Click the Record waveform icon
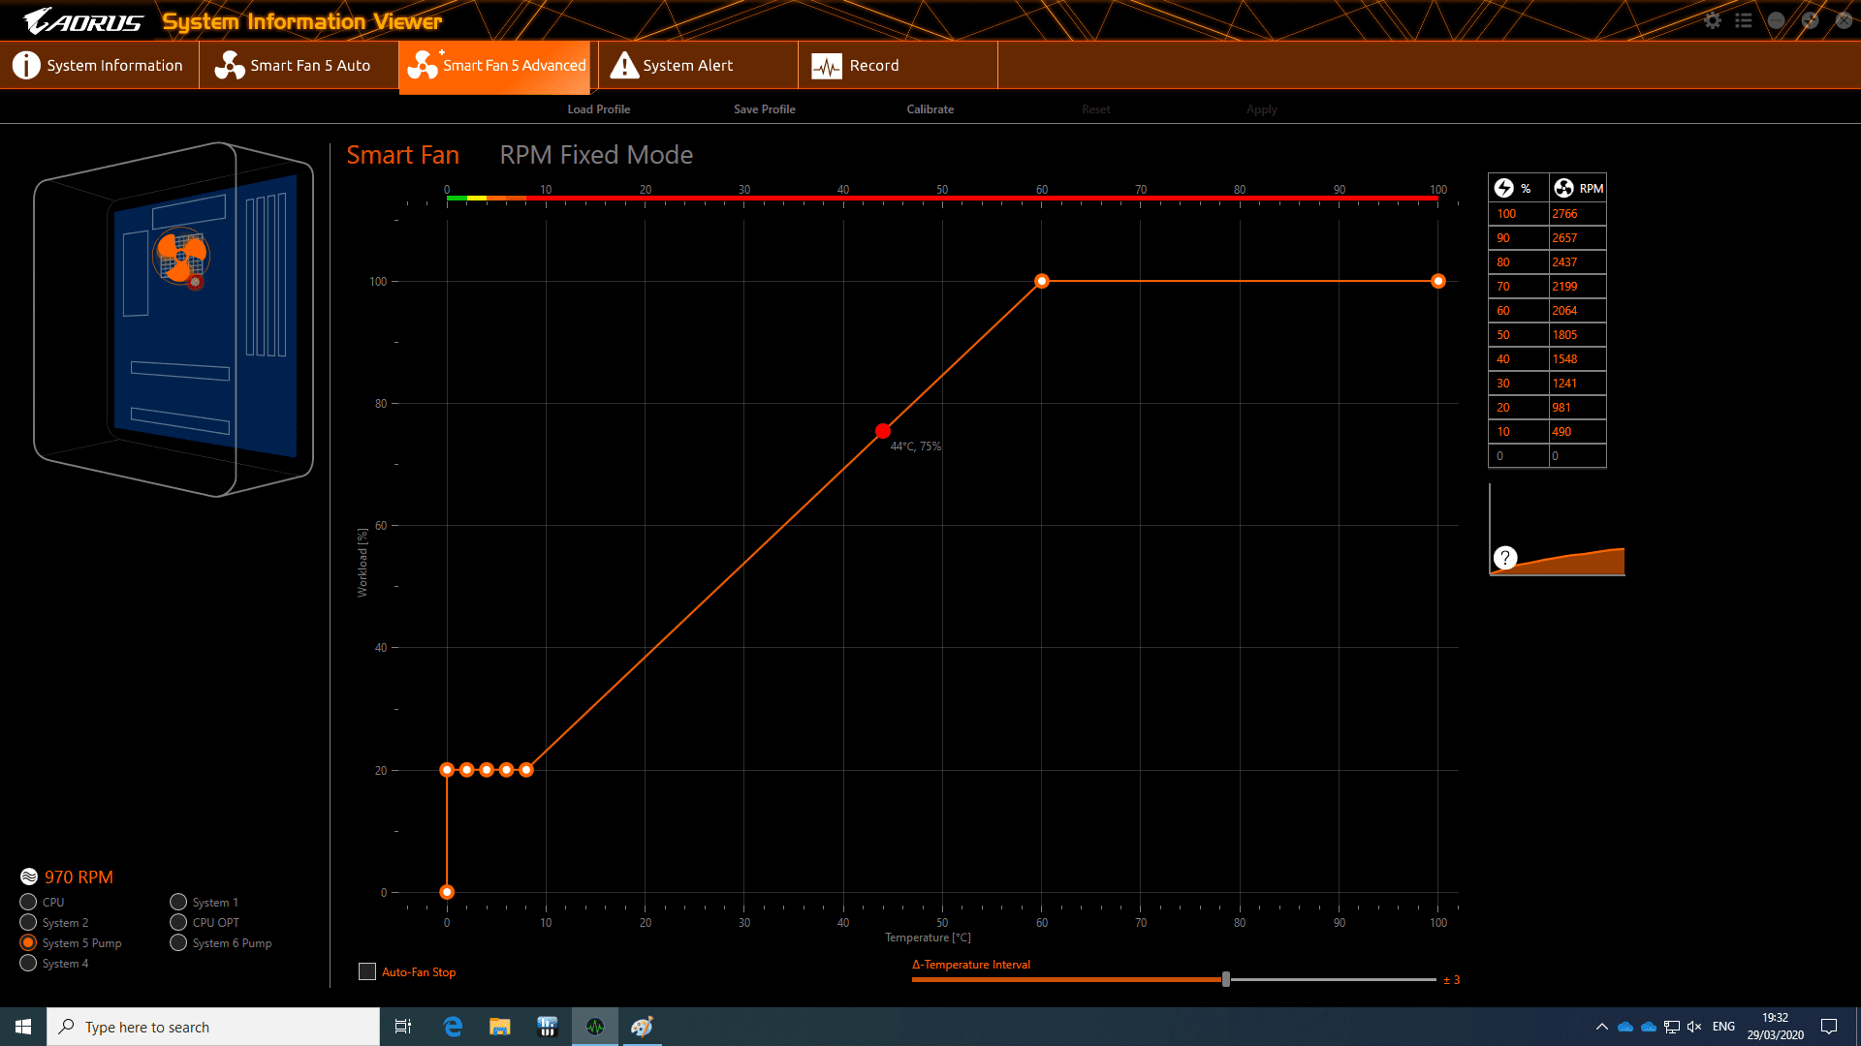The image size is (1861, 1046). [x=827, y=66]
